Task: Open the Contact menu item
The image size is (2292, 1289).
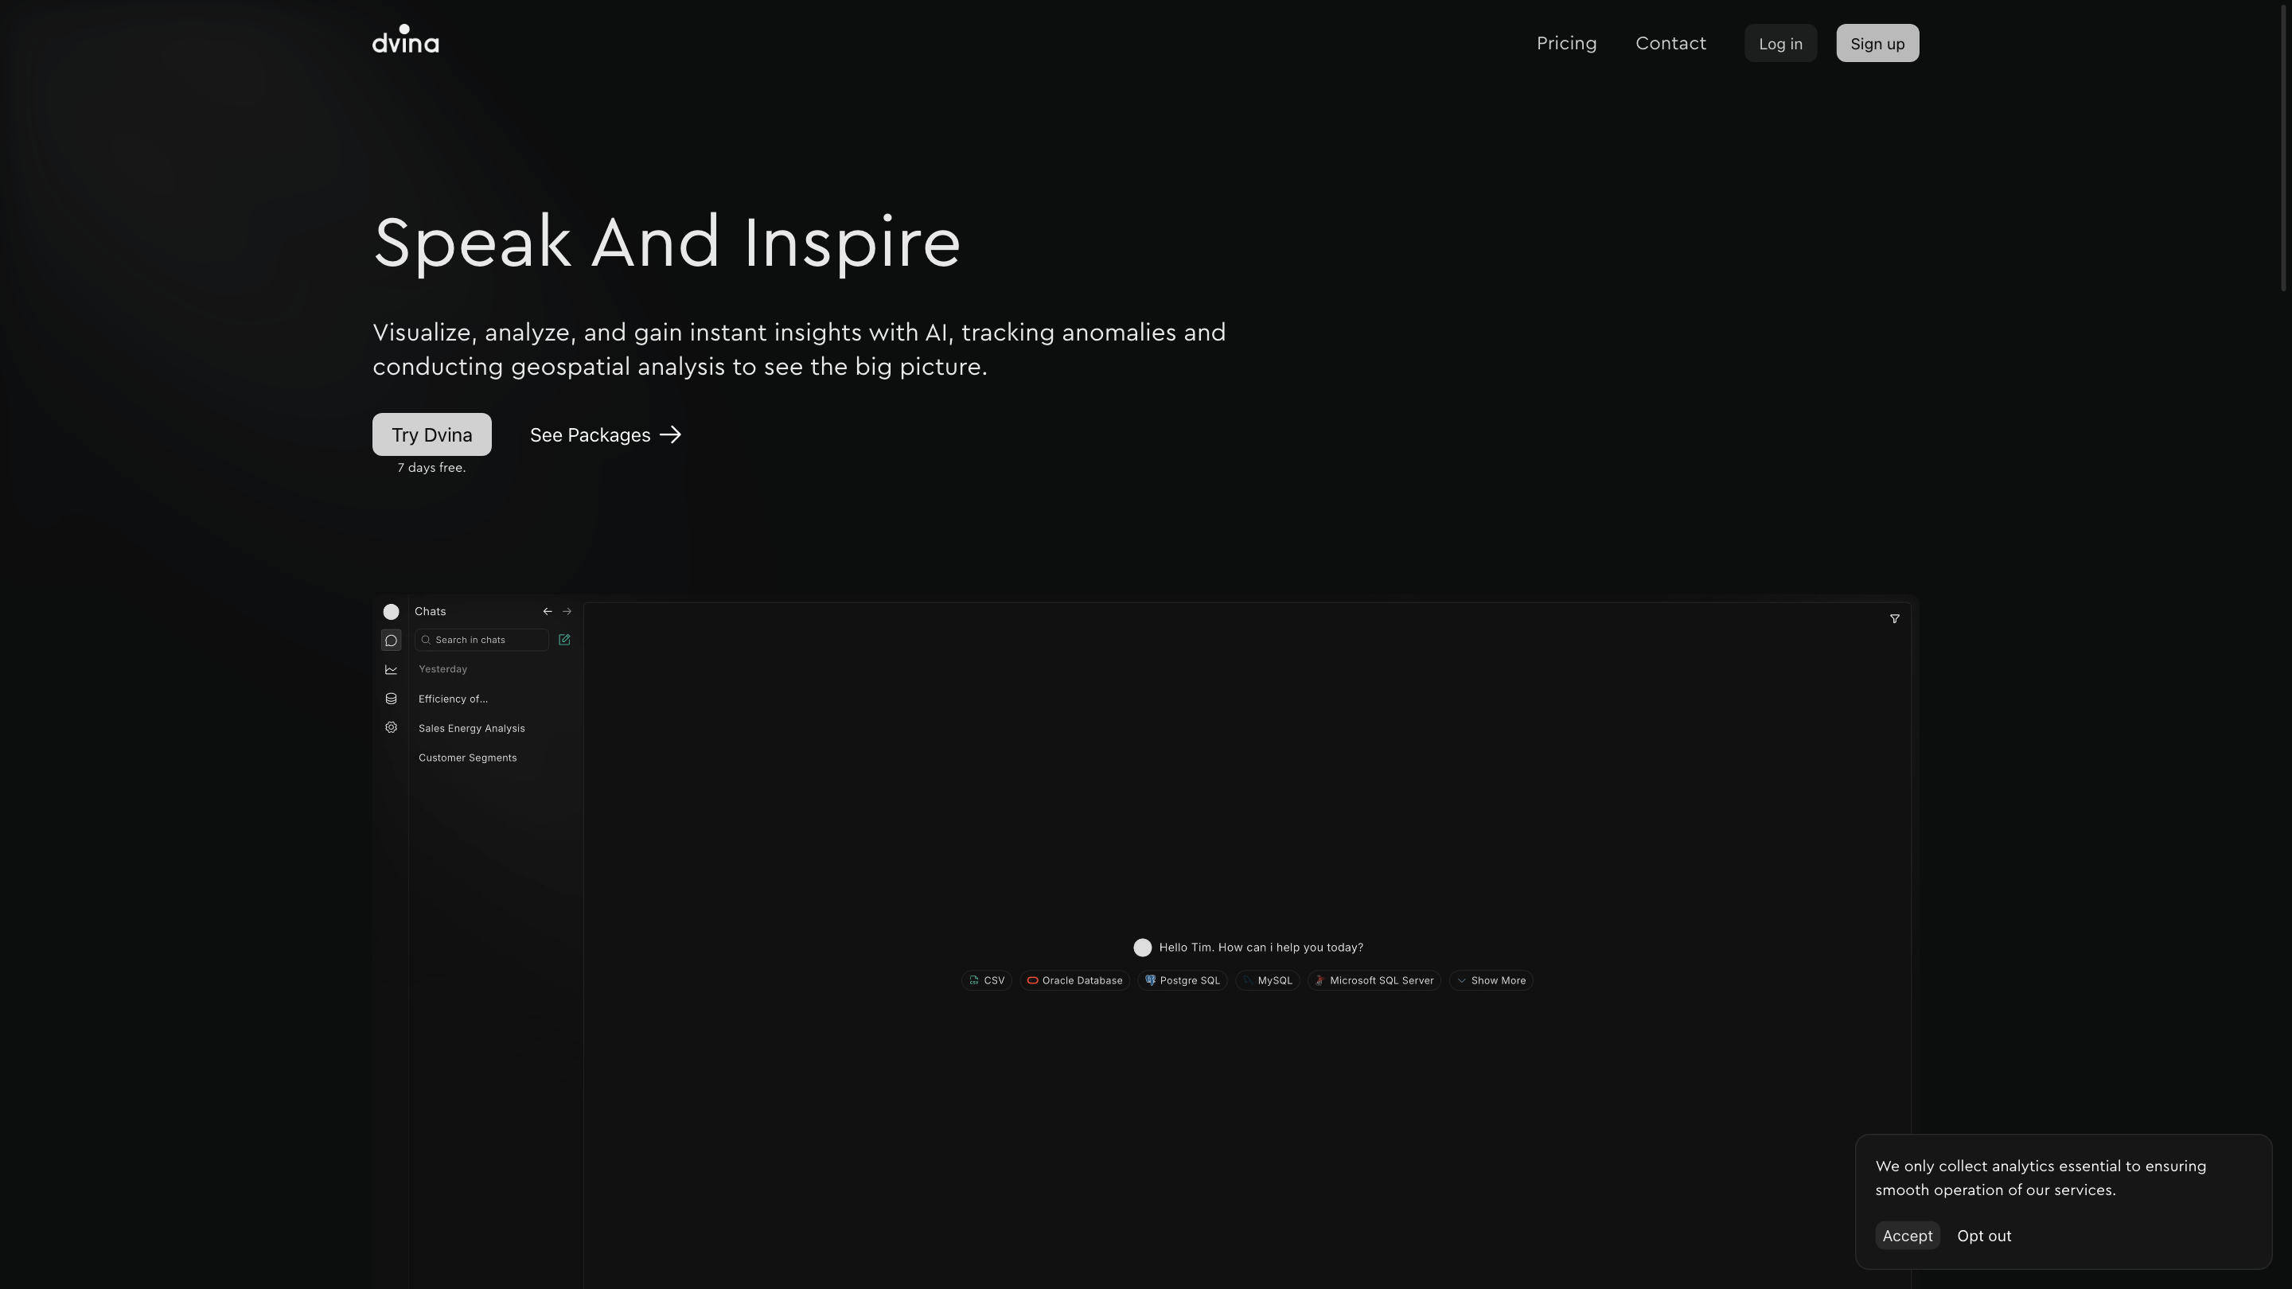Action: pos(1670,43)
